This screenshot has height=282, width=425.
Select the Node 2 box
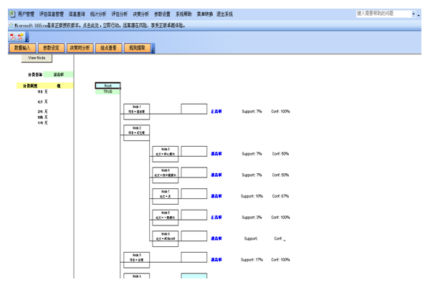click(x=137, y=132)
